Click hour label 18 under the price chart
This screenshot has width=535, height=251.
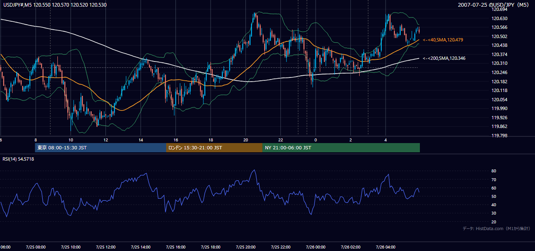[211, 140]
